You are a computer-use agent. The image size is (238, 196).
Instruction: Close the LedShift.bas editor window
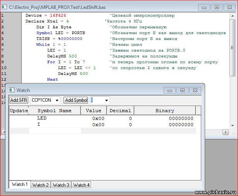click(x=230, y=7)
